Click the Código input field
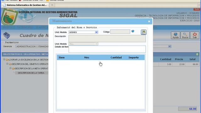The image size is (201, 113). 120,32
